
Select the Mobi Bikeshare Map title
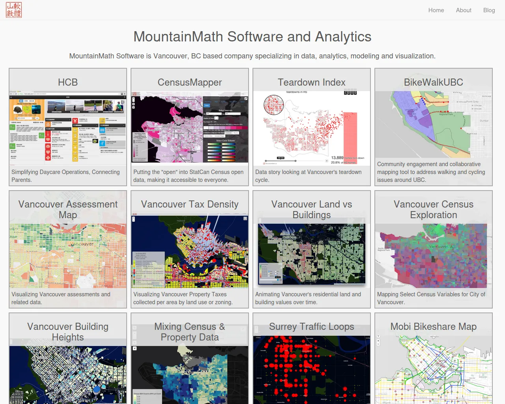434,326
